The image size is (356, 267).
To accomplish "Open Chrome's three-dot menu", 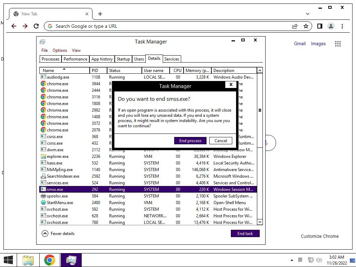I will point(342,26).
